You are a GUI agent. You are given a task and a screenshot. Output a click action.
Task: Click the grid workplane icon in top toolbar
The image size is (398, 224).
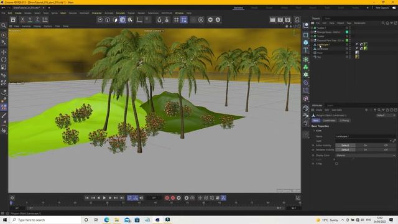click(x=177, y=19)
